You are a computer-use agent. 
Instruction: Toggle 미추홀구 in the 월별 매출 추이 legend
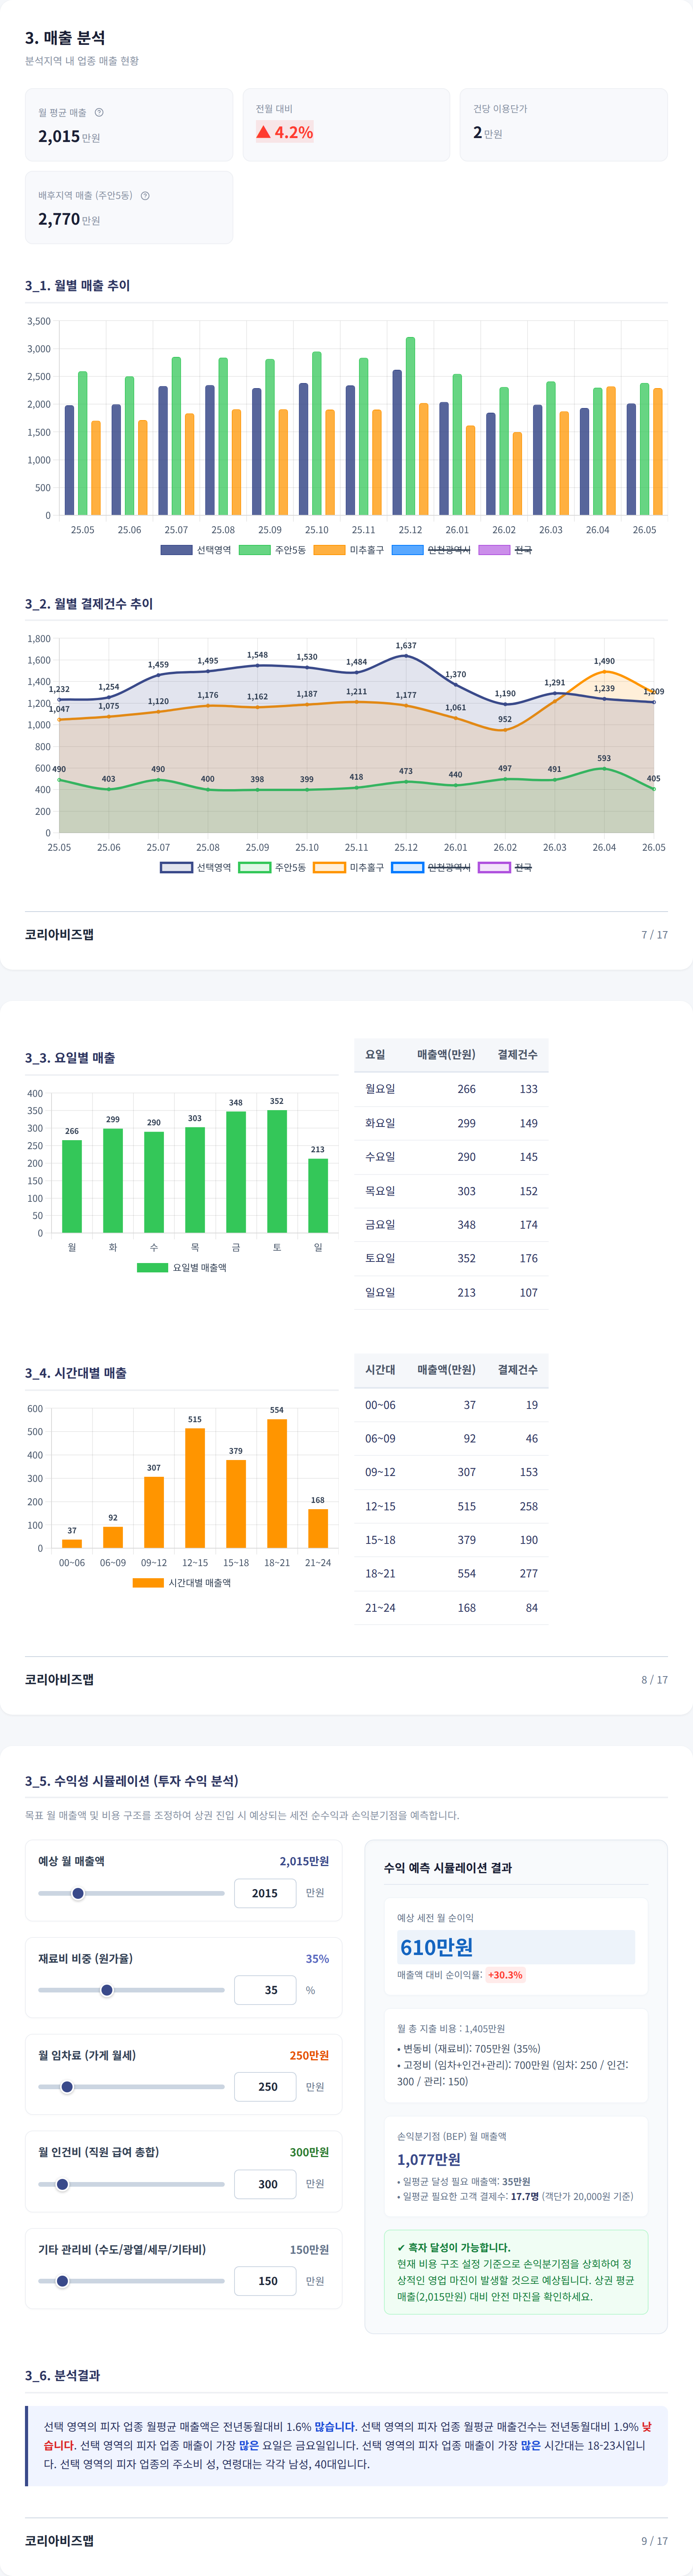click(348, 550)
